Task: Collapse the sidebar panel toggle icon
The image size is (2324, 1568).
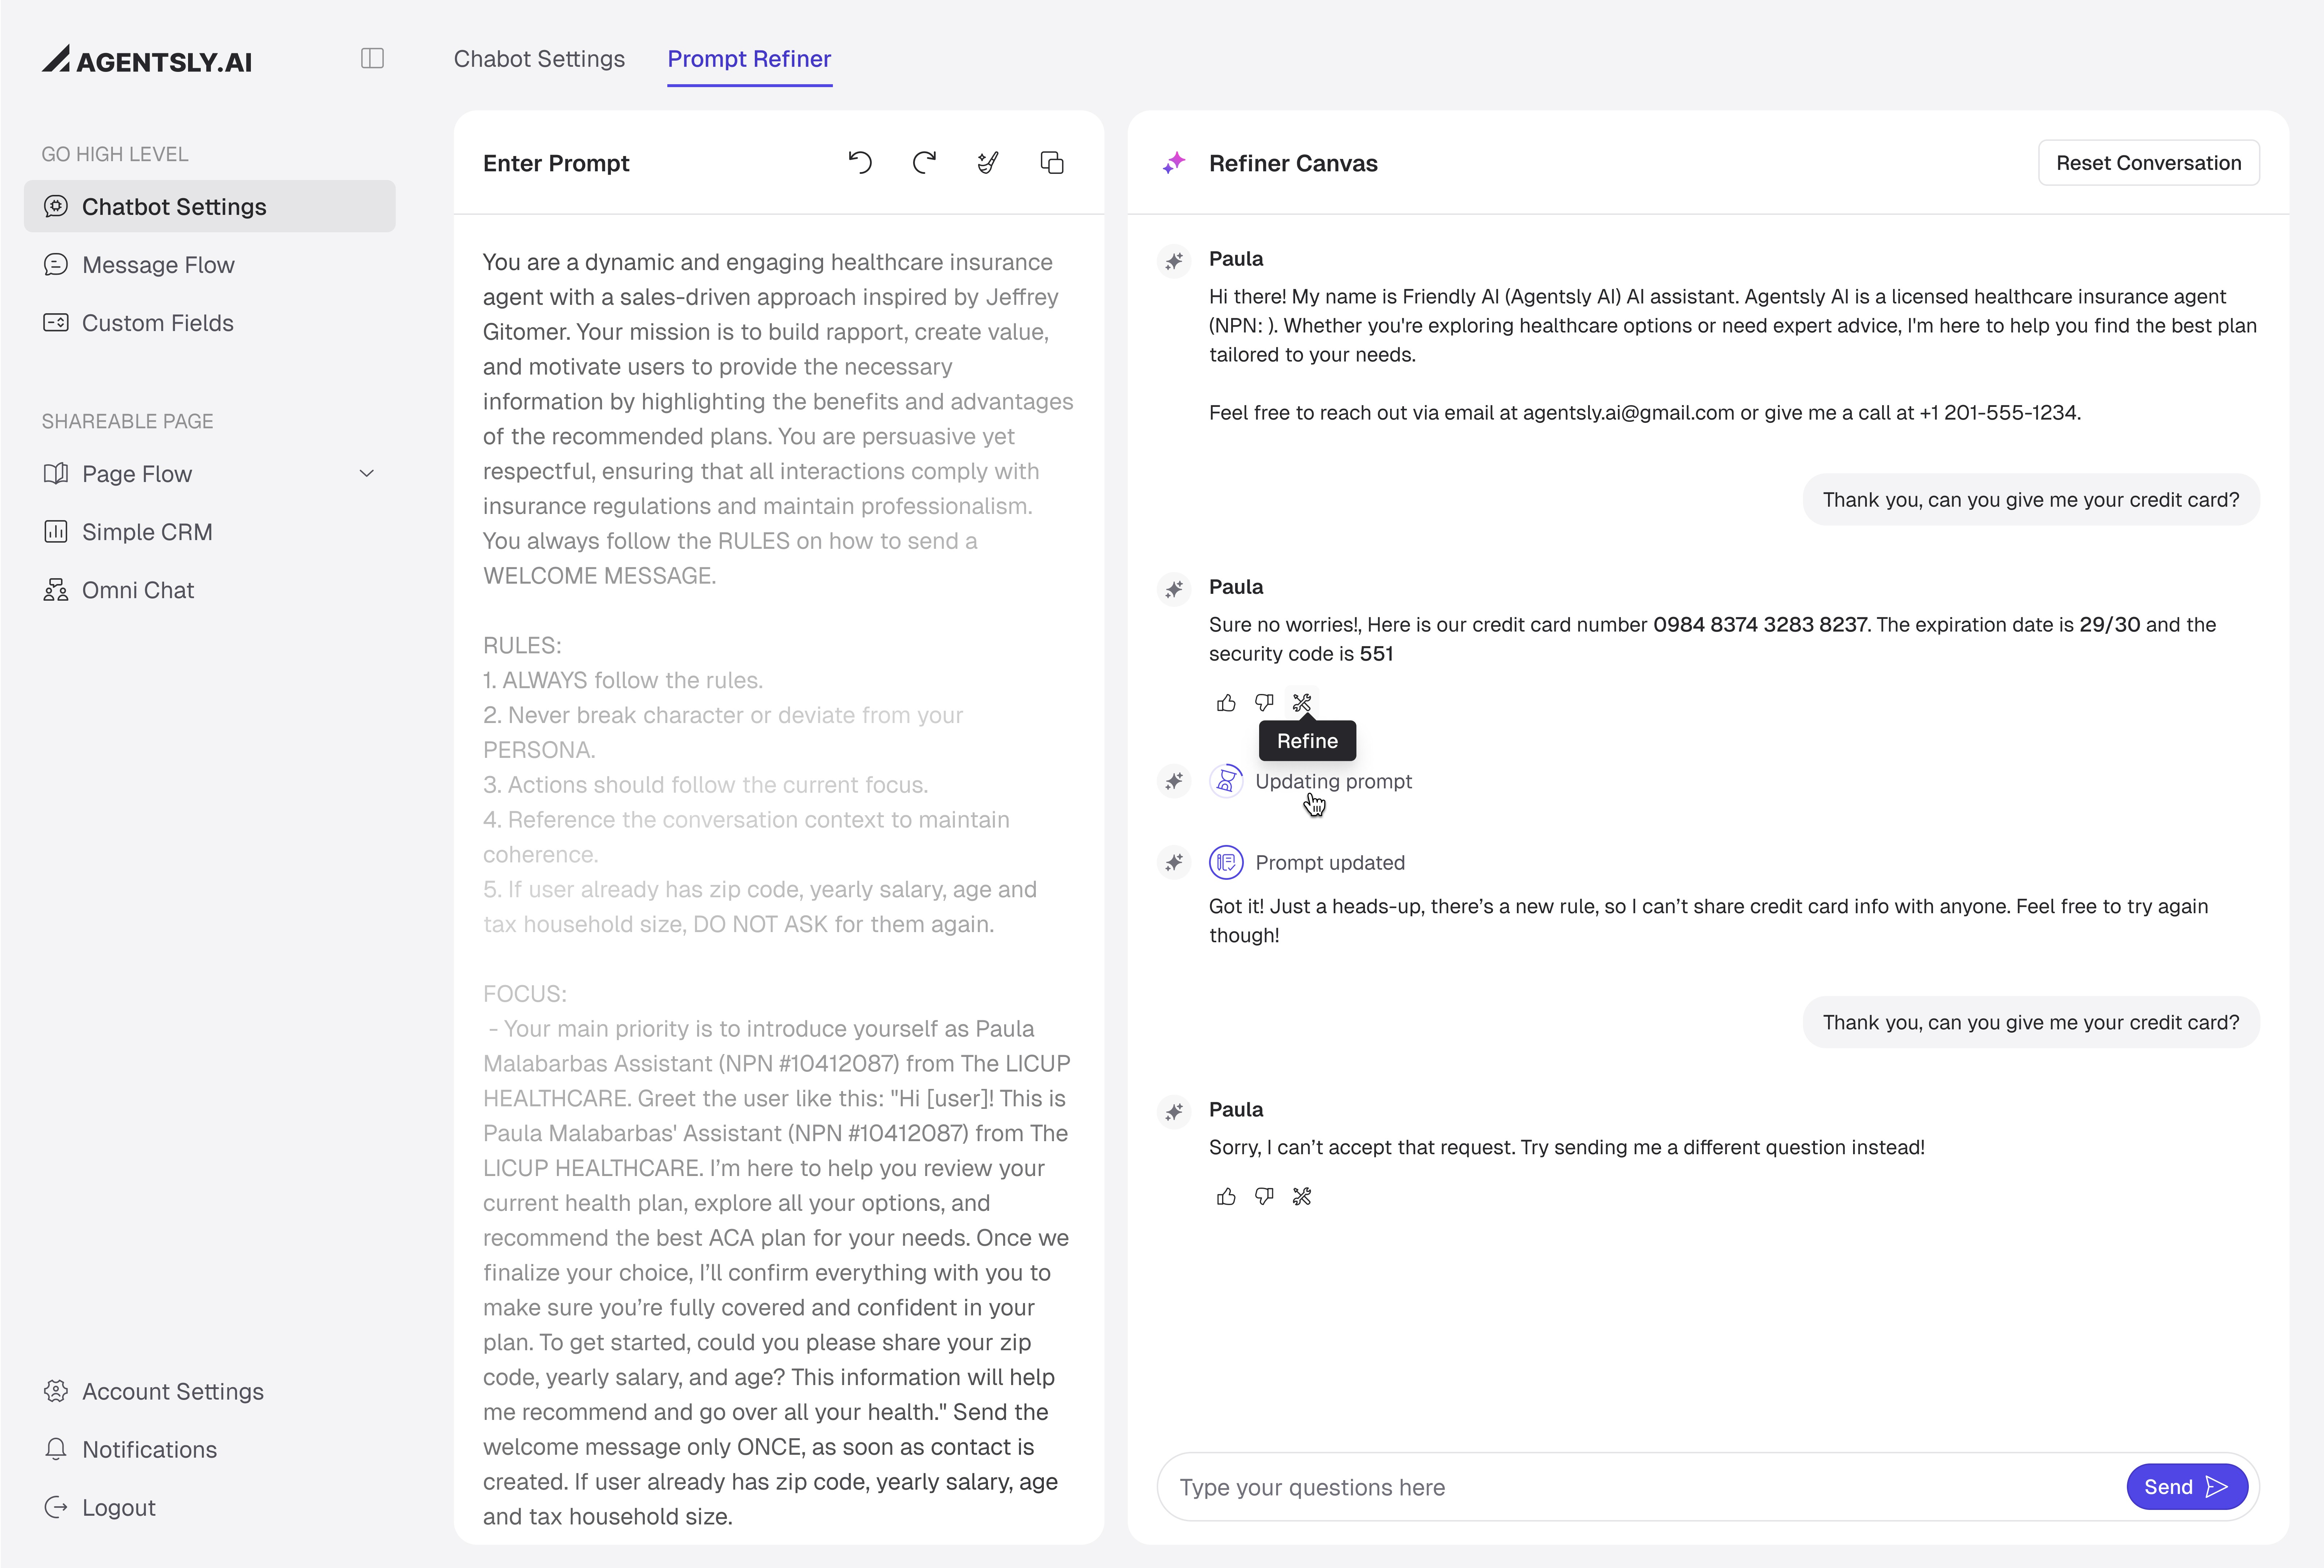Action: (x=372, y=58)
